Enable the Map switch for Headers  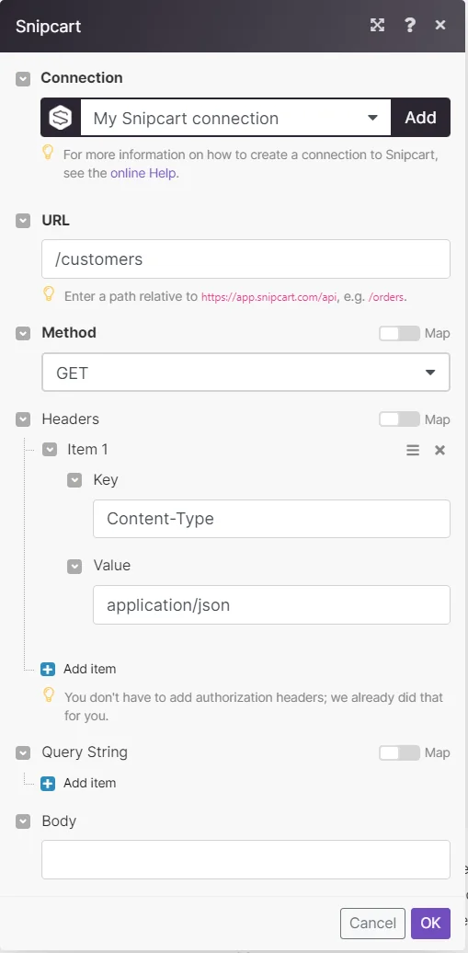click(399, 419)
